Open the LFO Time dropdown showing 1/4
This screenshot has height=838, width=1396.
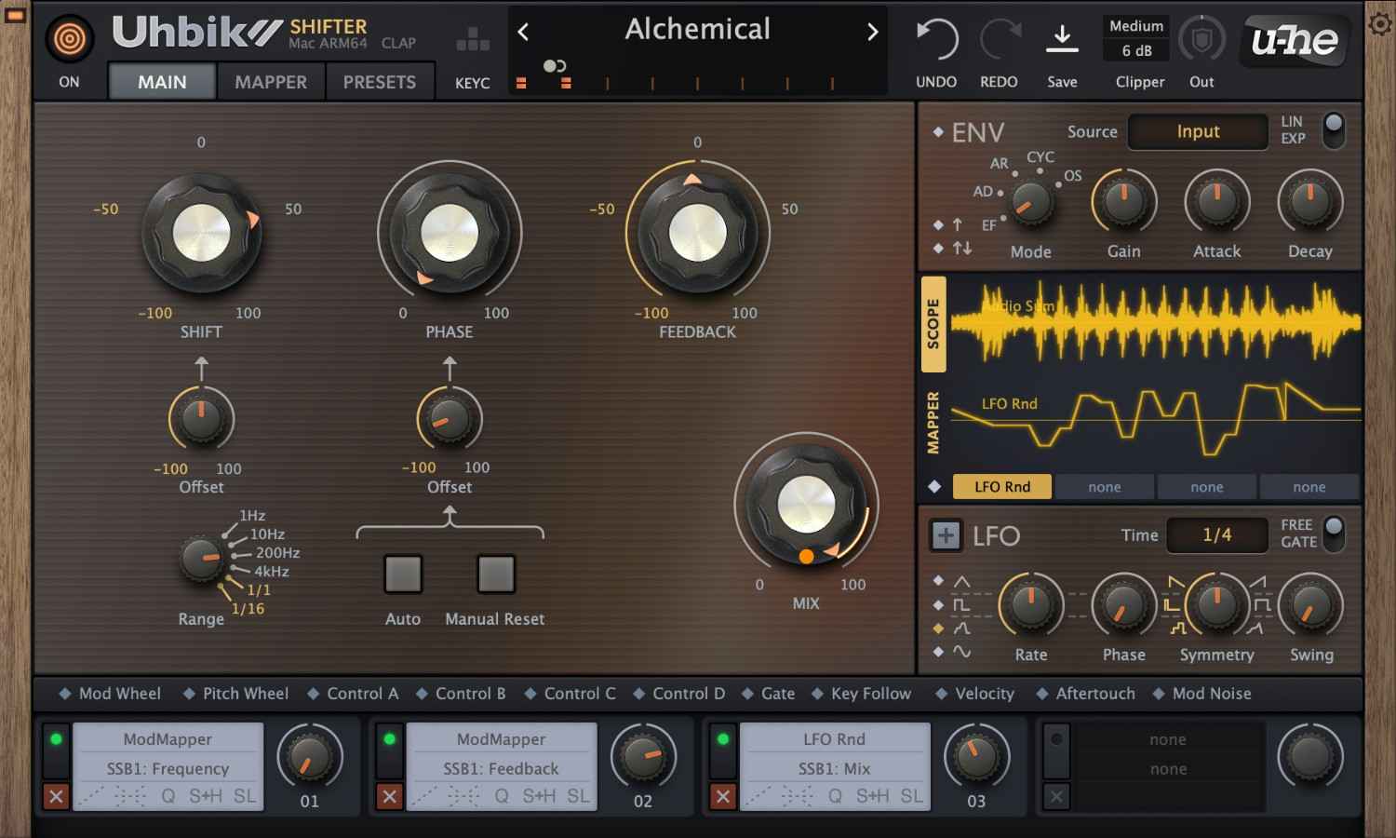(x=1216, y=534)
